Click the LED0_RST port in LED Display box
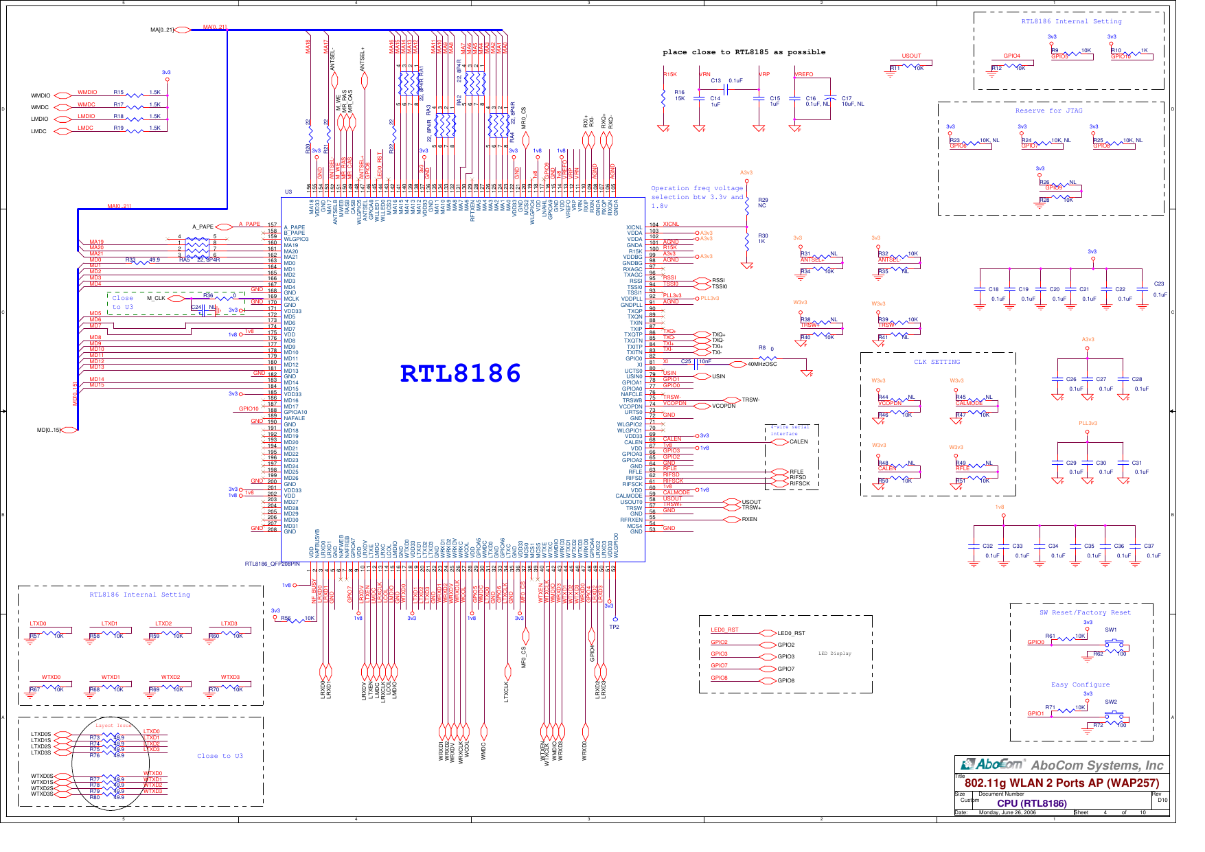 pyautogui.click(x=768, y=633)
